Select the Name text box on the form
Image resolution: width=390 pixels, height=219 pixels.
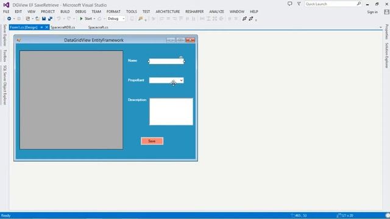[x=166, y=61]
